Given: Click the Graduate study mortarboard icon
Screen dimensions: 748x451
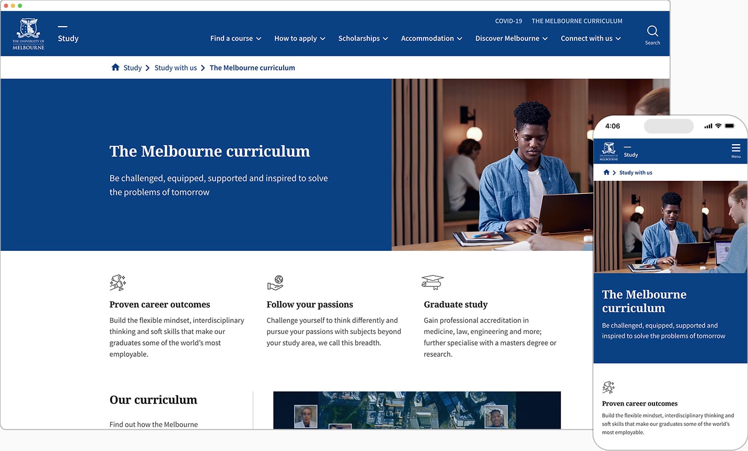Looking at the screenshot, I should point(433,282).
